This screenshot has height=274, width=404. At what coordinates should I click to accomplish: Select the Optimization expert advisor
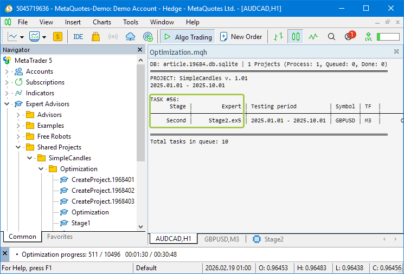coord(90,212)
